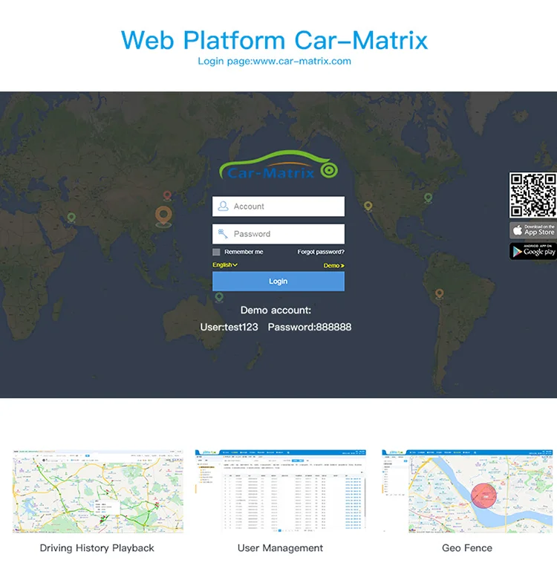
Task: Click the user icon in Account field
Action: [223, 207]
